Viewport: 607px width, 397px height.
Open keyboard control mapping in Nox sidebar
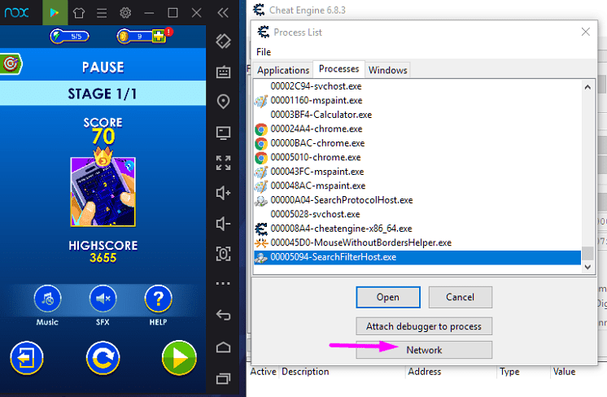[224, 72]
